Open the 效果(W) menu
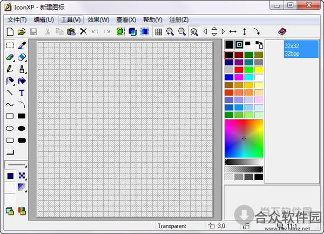The height and width of the screenshot is (234, 324). pos(98,20)
